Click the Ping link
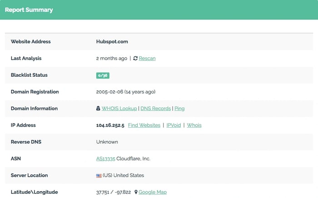 [179, 109]
